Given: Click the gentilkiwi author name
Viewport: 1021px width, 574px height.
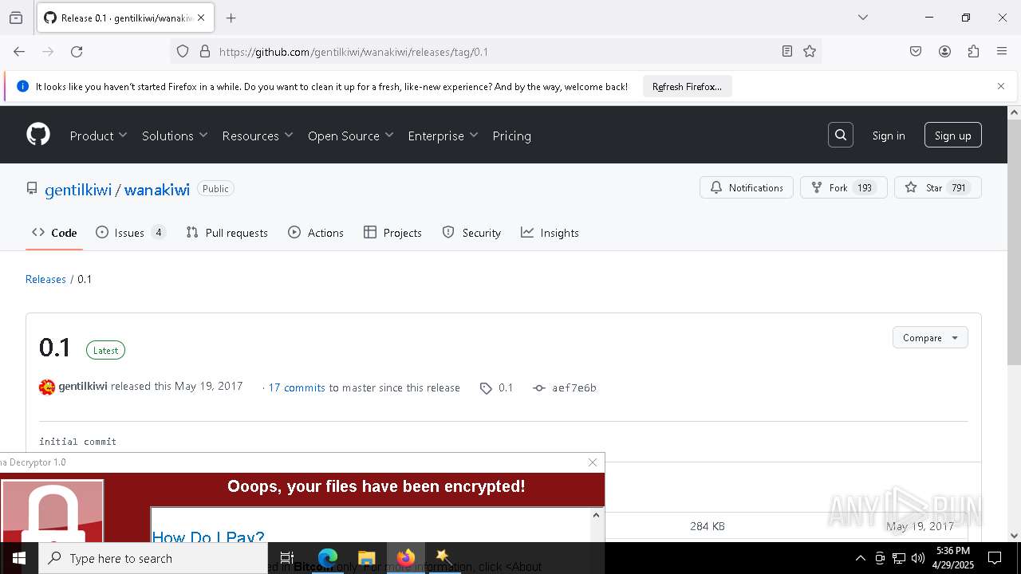Looking at the screenshot, I should [x=83, y=386].
